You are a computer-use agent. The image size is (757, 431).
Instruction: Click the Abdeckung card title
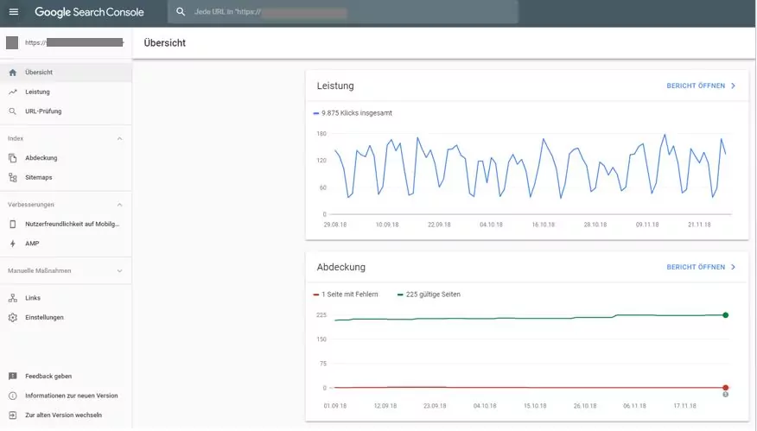[x=340, y=268]
